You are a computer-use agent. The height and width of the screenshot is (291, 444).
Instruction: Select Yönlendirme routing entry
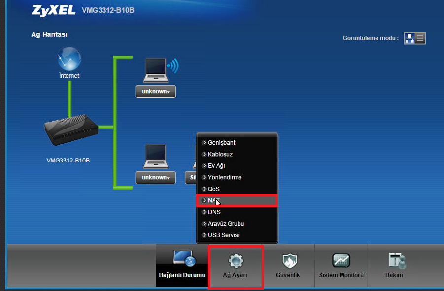click(x=238, y=177)
